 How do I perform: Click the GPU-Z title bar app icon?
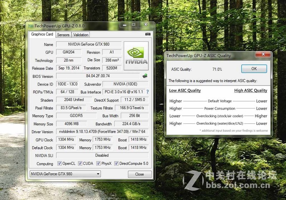click(x=31, y=26)
